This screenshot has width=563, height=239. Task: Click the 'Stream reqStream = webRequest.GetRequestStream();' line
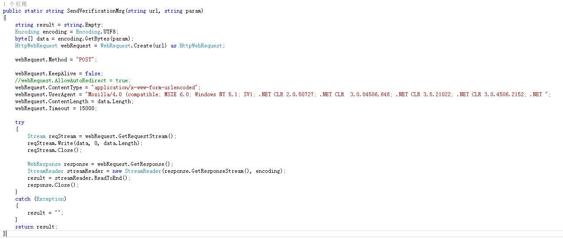[102, 136]
